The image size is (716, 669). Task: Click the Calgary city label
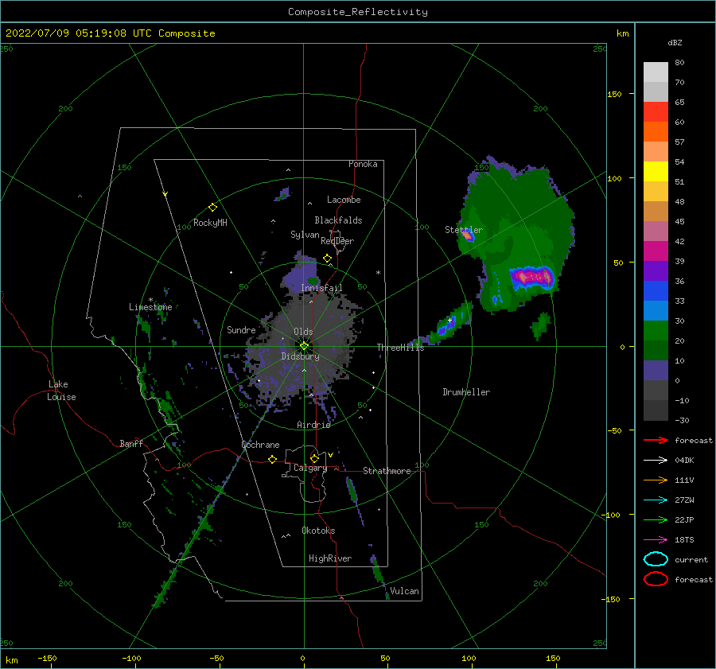(310, 468)
